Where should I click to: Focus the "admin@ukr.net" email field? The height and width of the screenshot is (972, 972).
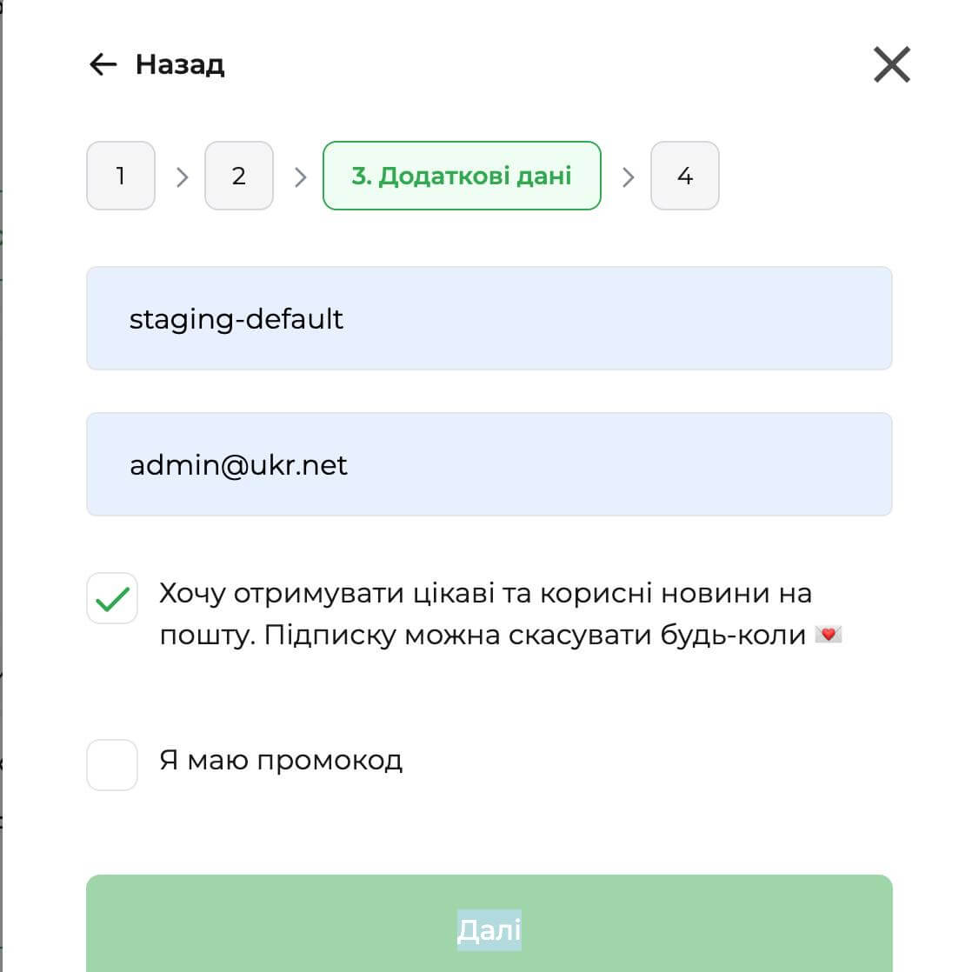pyautogui.click(x=489, y=464)
